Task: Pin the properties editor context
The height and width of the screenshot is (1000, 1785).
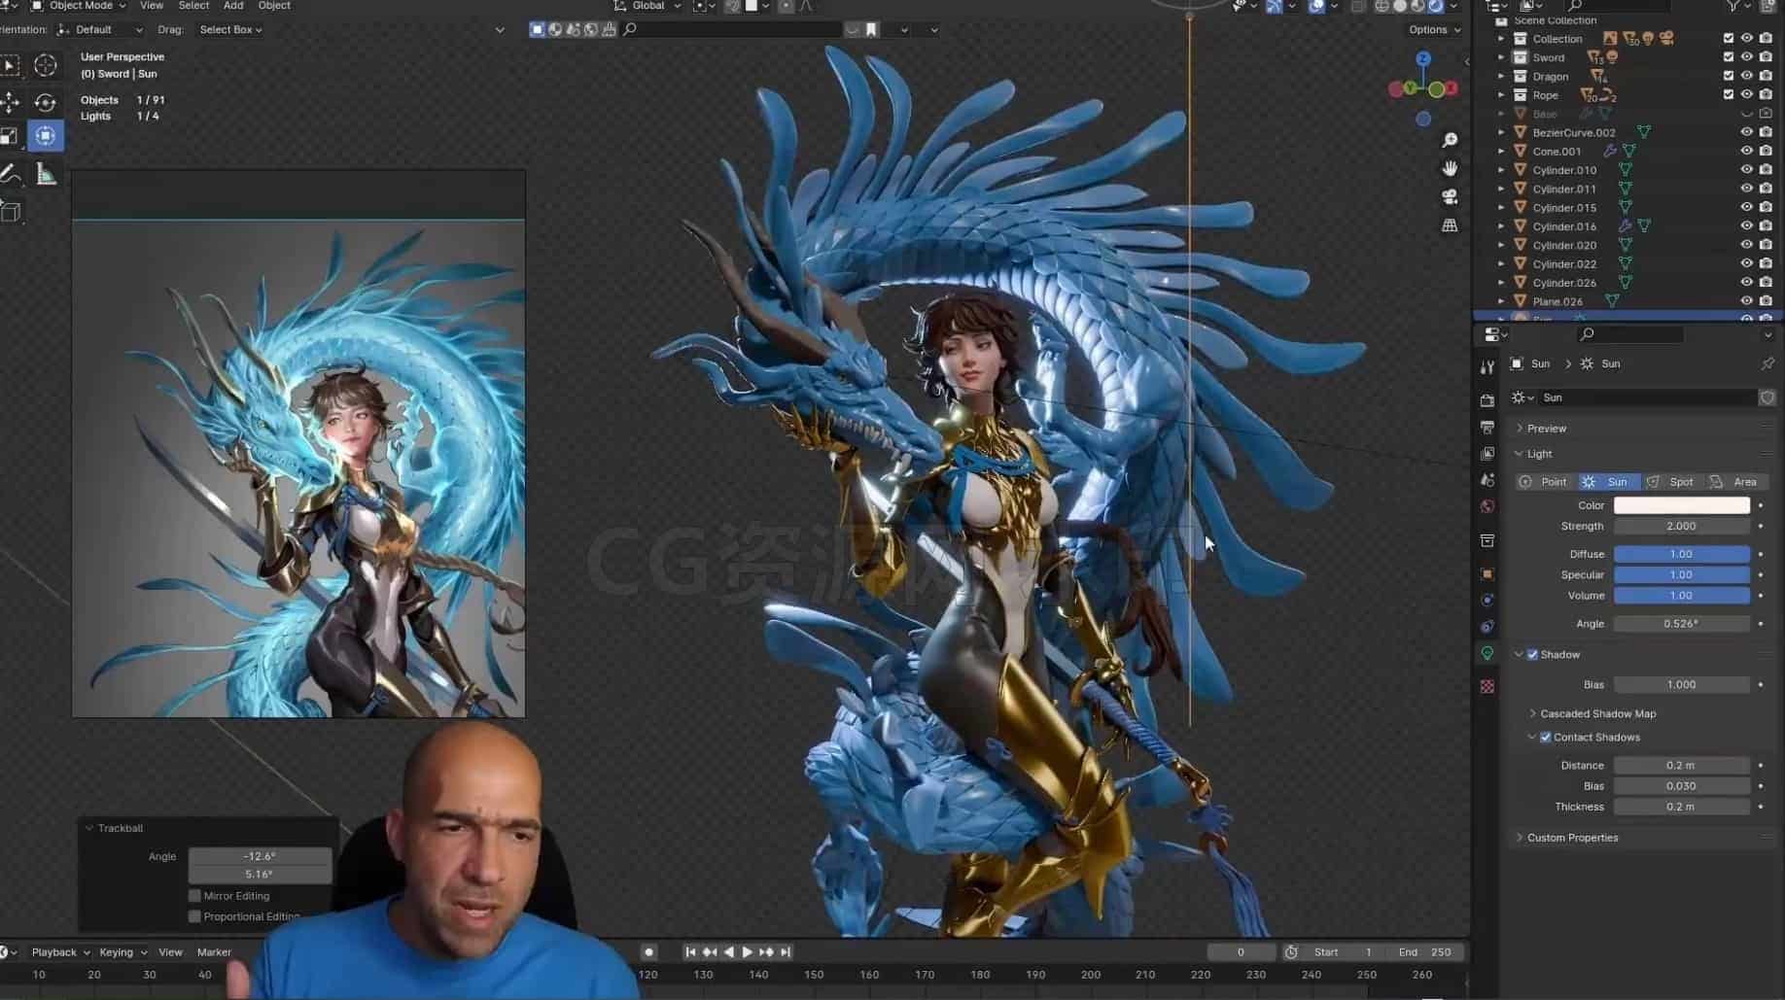Action: 1767,363
